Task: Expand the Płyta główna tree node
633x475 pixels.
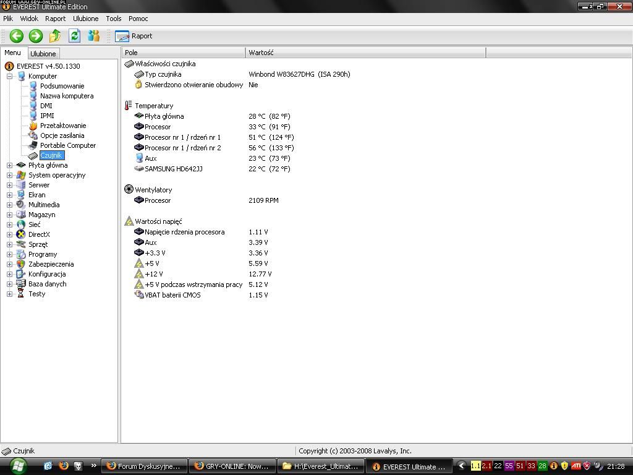Action: (10, 165)
